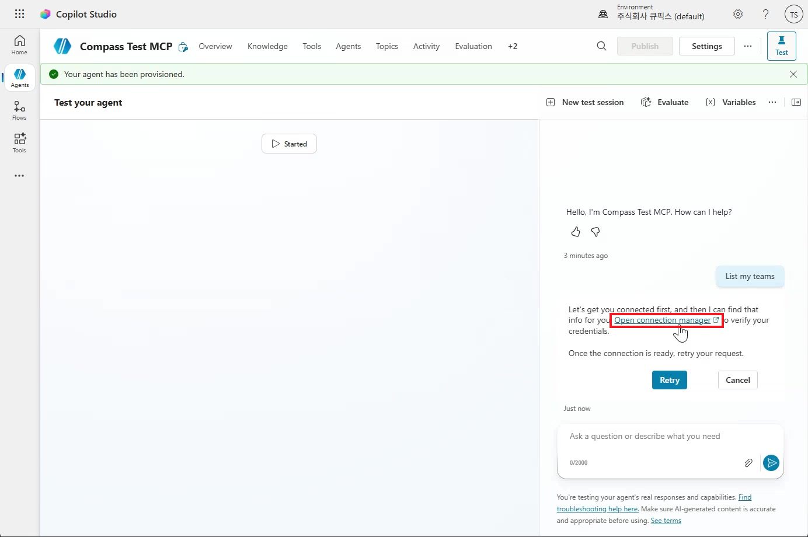Click the List my teams message bubble

click(750, 277)
